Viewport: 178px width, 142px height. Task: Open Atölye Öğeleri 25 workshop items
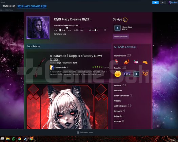click(x=123, y=106)
